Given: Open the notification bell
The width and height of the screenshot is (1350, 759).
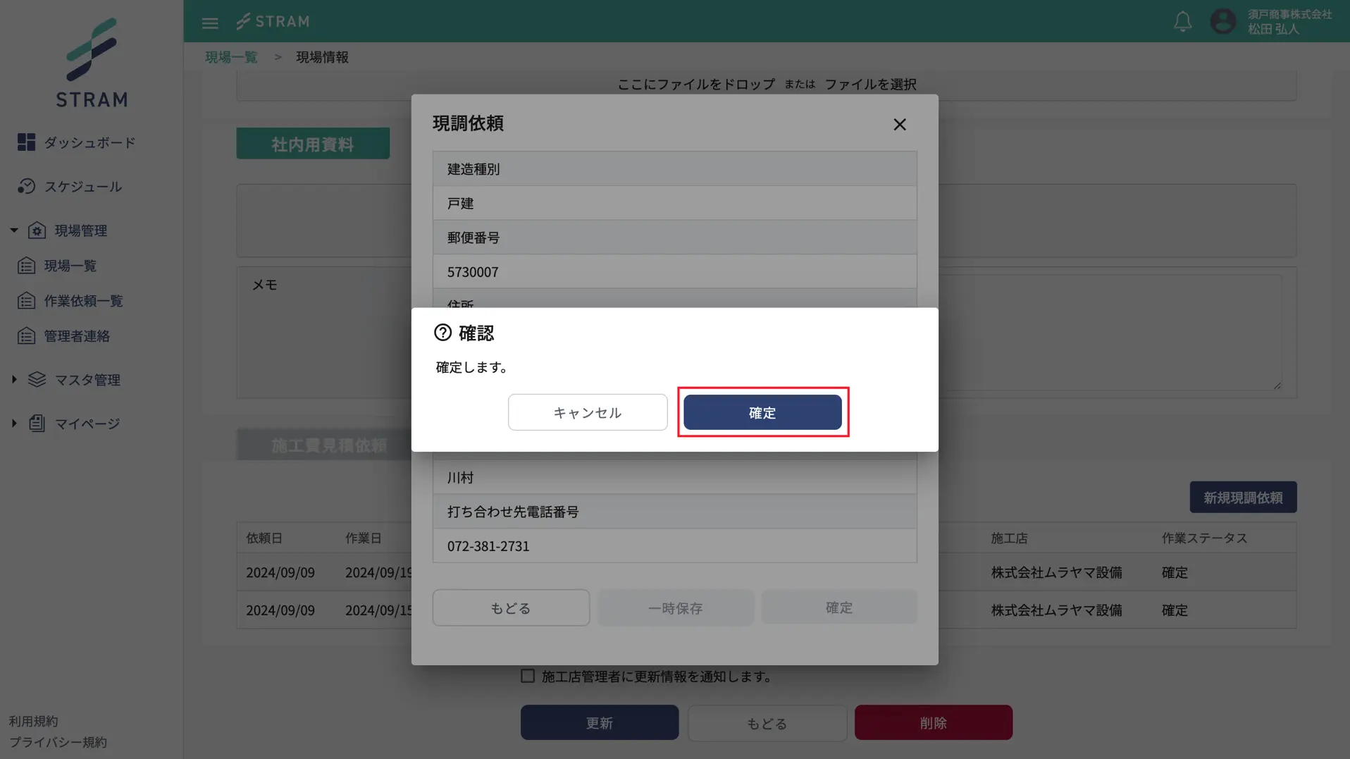Looking at the screenshot, I should pos(1182,21).
